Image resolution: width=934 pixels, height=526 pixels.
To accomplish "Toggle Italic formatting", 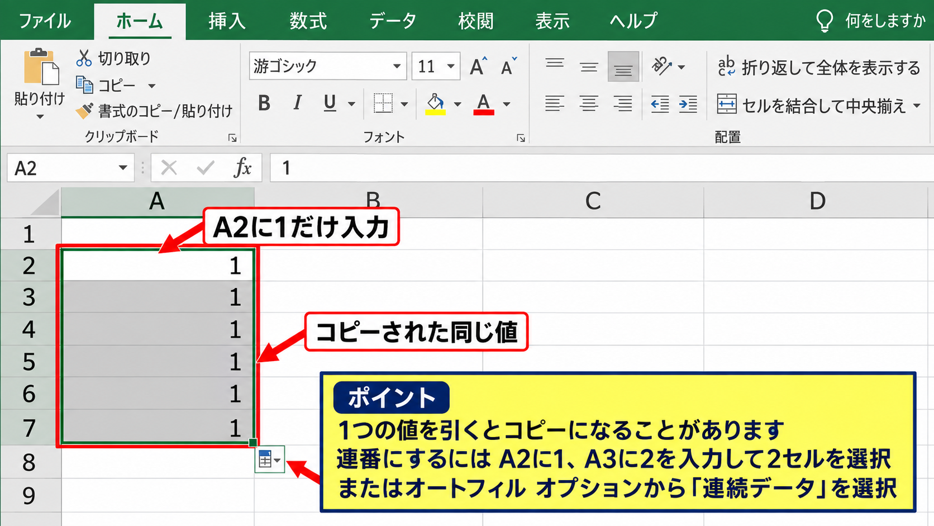I will [x=297, y=103].
